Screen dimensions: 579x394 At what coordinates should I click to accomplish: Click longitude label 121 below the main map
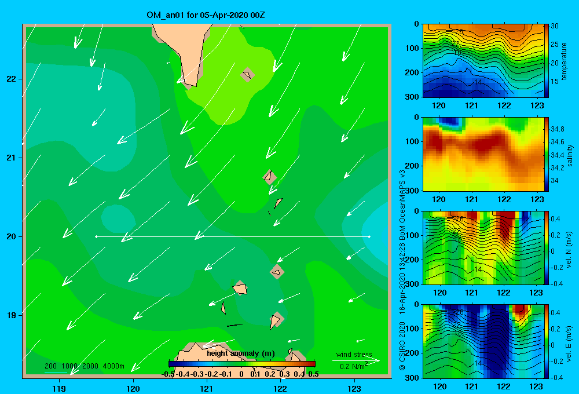(x=207, y=388)
